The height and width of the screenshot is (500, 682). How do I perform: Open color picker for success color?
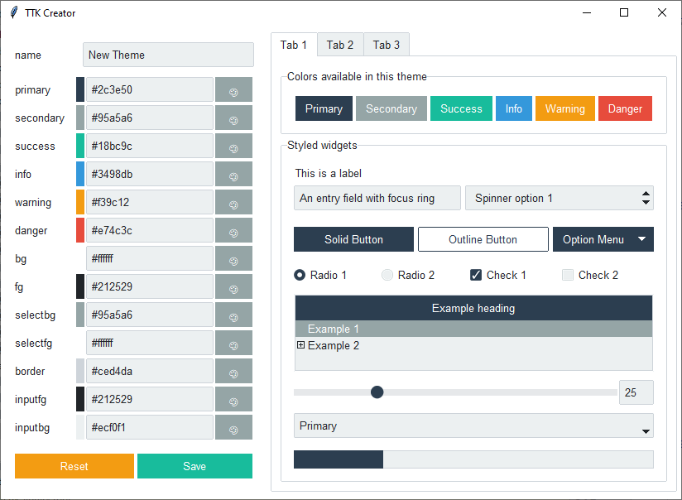click(x=233, y=146)
